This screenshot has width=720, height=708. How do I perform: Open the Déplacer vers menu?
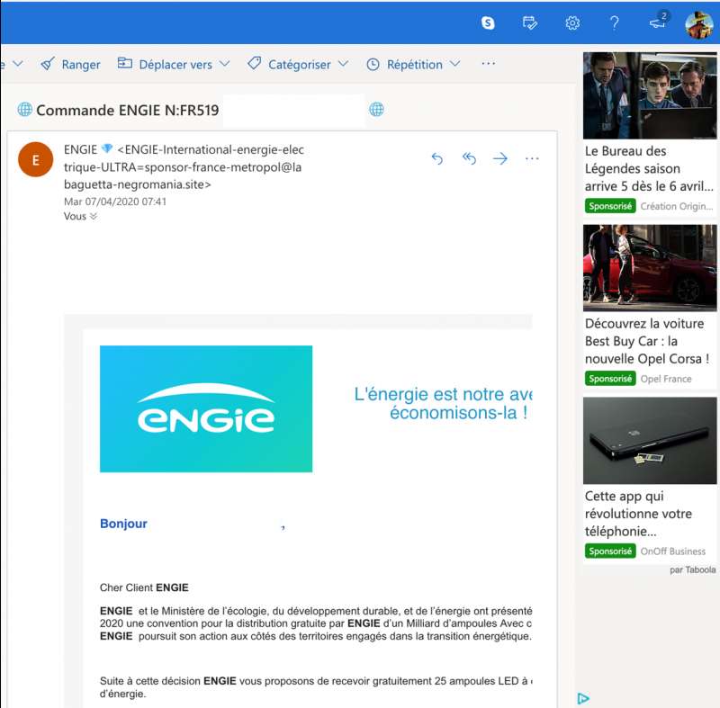[174, 64]
